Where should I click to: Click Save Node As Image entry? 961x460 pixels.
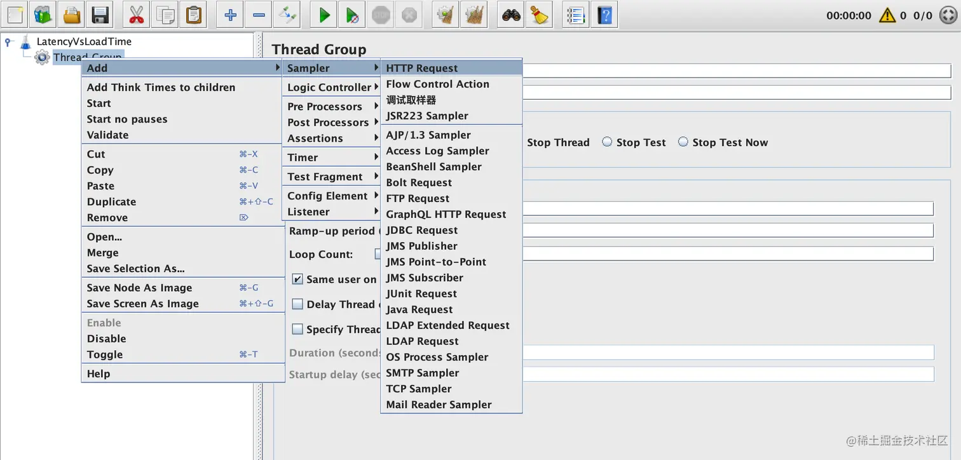click(x=182, y=288)
